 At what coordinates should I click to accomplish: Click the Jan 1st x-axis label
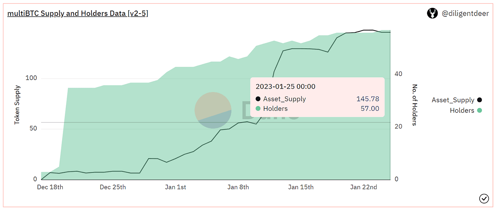click(x=175, y=187)
